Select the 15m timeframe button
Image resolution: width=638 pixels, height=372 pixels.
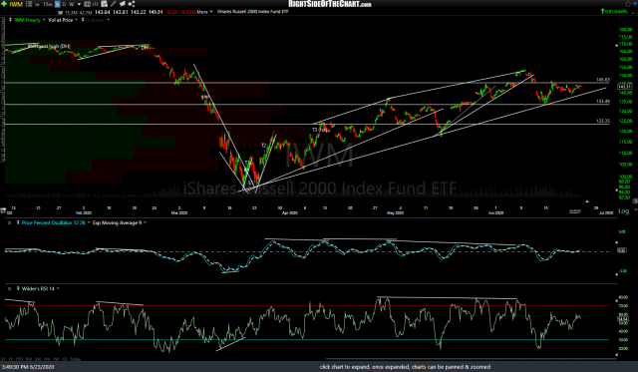point(48,4)
